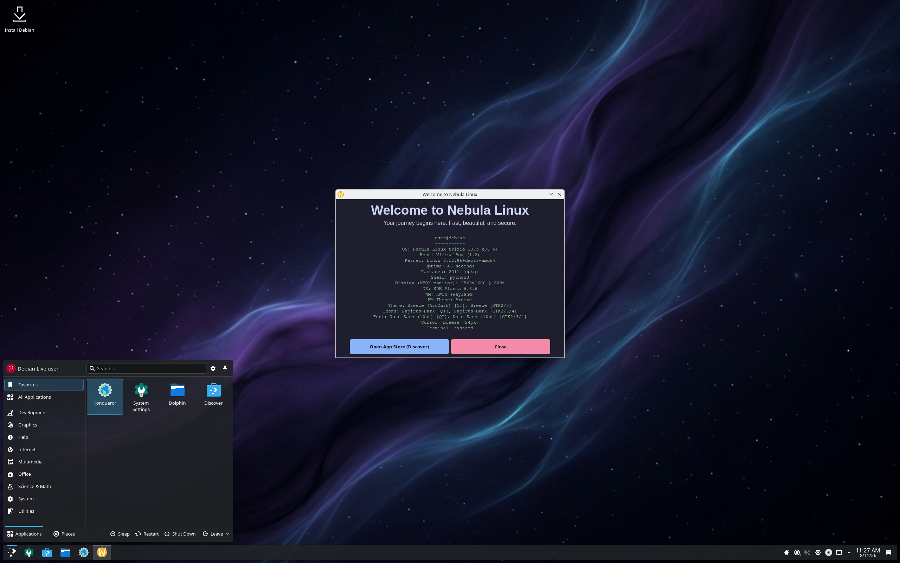Click the KDE application launcher taskbar button
The width and height of the screenshot is (900, 563).
[x=12, y=552]
